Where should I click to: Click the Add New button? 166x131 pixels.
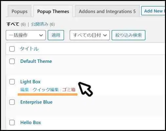(x=153, y=11)
